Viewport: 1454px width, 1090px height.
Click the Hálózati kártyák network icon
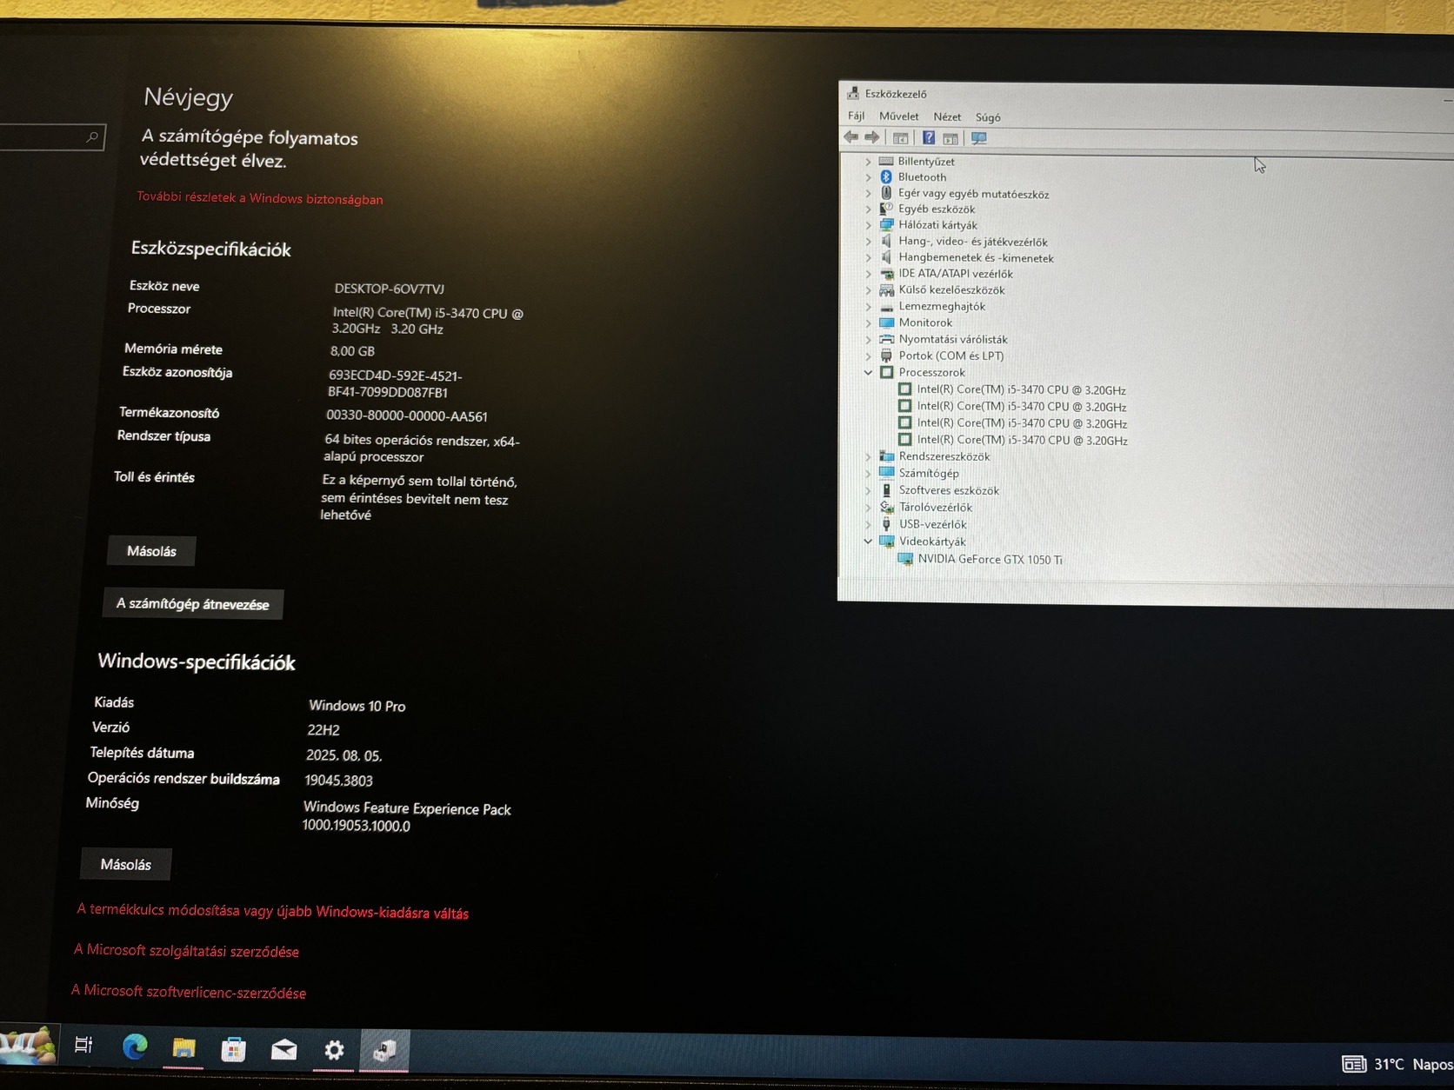pyautogui.click(x=887, y=224)
